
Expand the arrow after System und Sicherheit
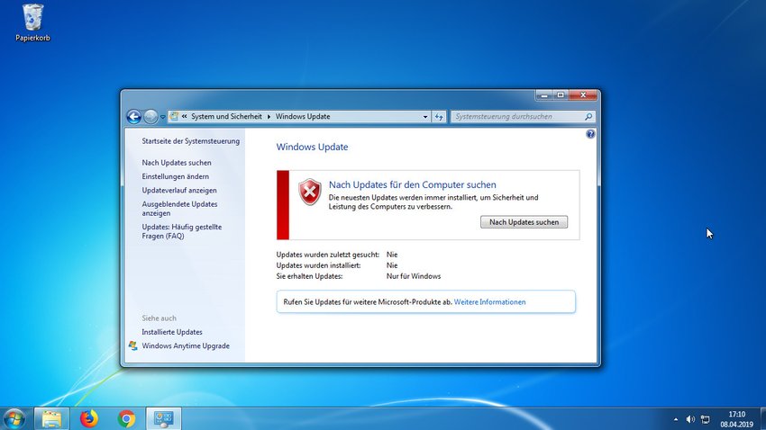[x=269, y=117]
